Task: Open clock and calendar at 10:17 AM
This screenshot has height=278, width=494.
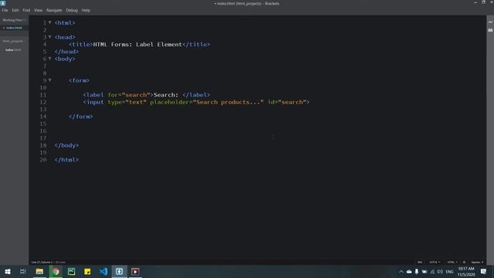Action: pos(466,272)
